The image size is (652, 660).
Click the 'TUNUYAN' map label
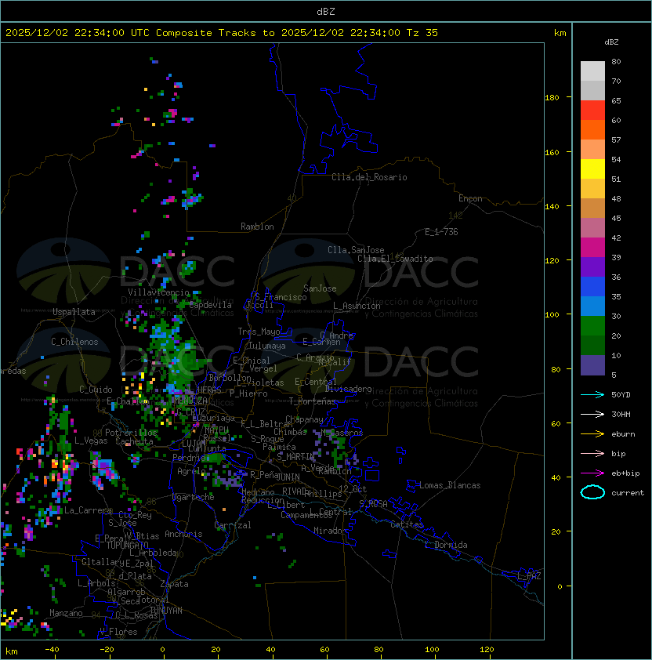pyautogui.click(x=166, y=611)
